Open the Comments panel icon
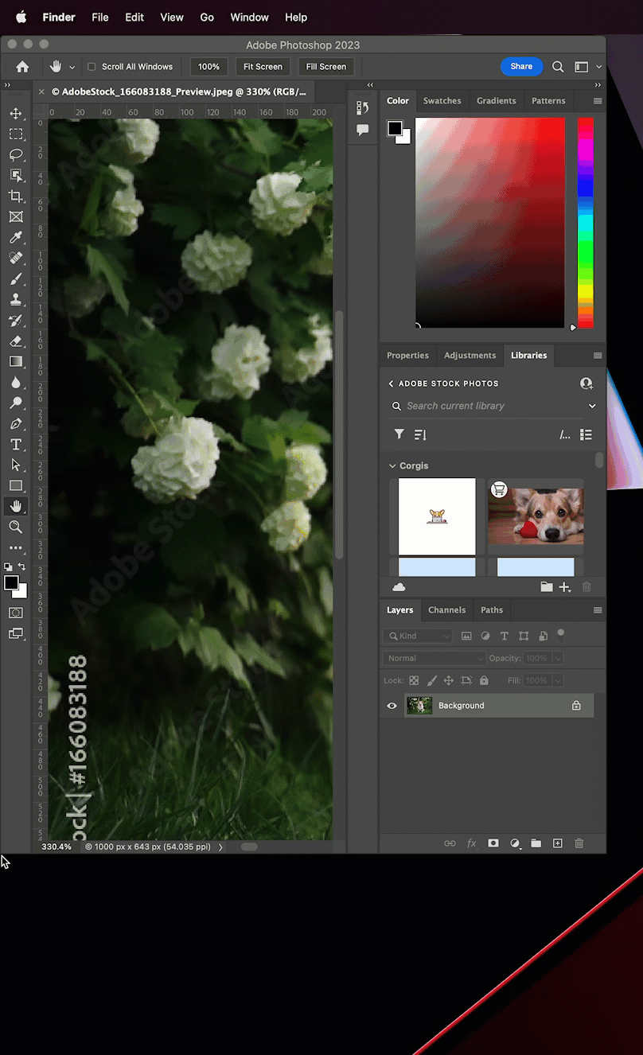The image size is (643, 1055). (x=363, y=130)
